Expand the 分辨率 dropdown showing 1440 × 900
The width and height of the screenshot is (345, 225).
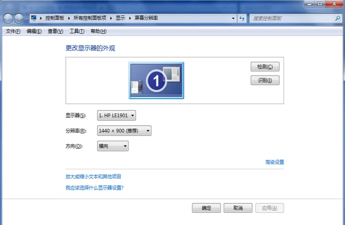coord(124,130)
